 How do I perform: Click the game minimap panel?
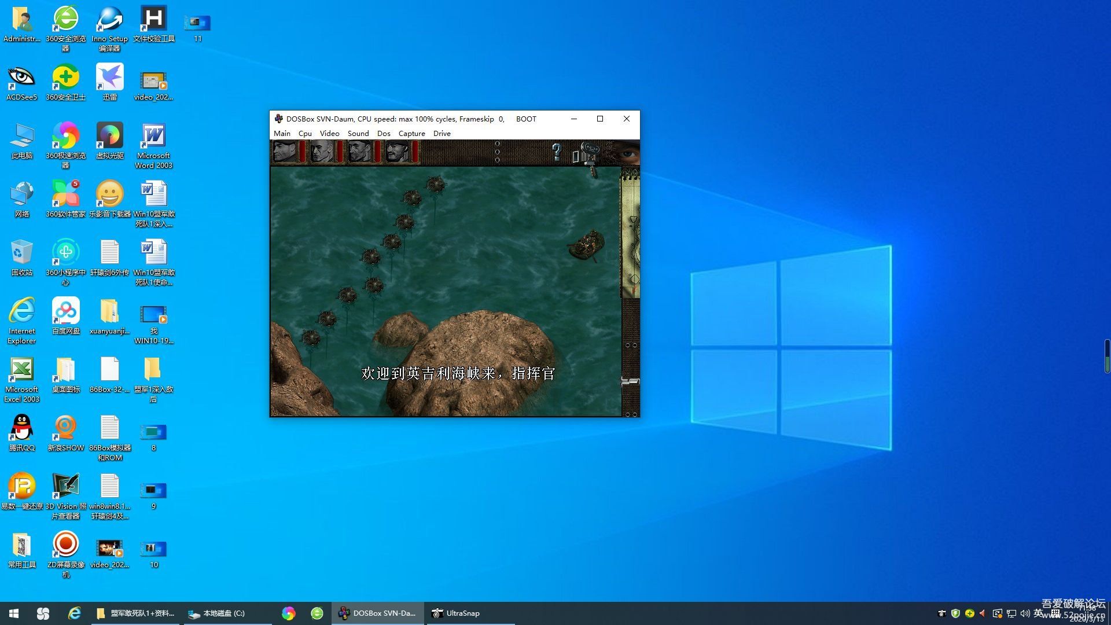coord(631,233)
